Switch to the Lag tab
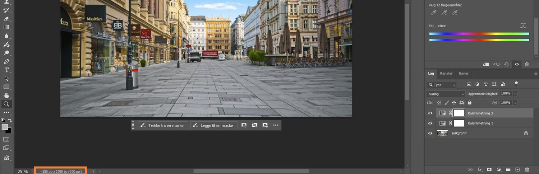Image resolution: width=539 pixels, height=174 pixels. pos(431,73)
